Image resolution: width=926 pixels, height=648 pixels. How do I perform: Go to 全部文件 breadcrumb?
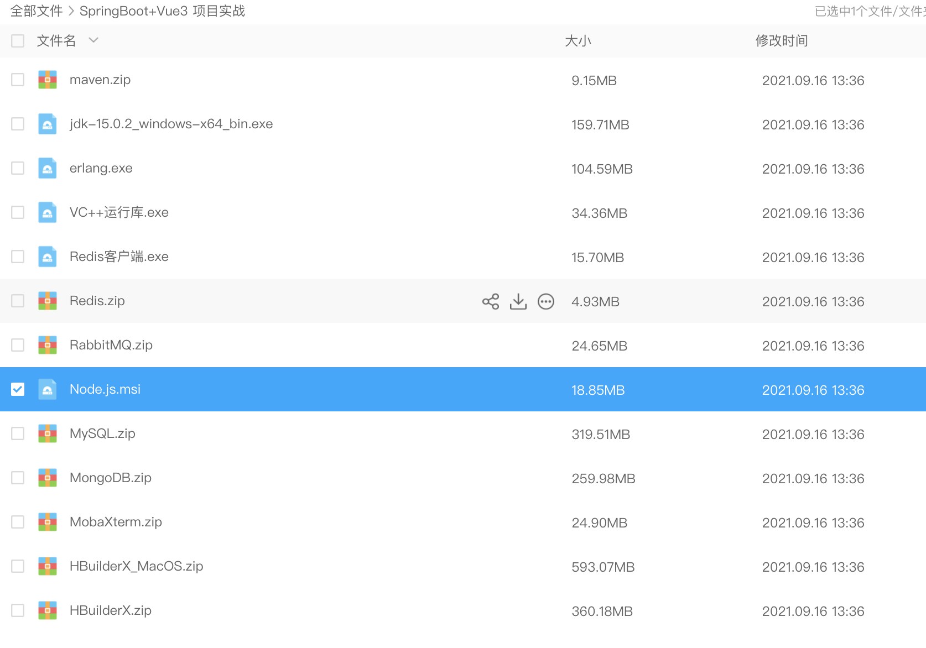tap(37, 11)
